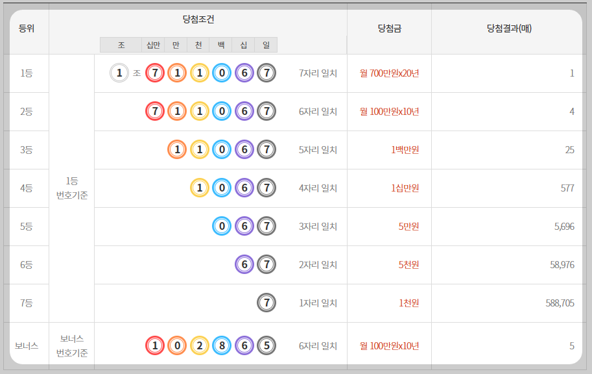Image resolution: width=592 pixels, height=374 pixels.
Task: Click the prize 1백만원
Action: [405, 150]
